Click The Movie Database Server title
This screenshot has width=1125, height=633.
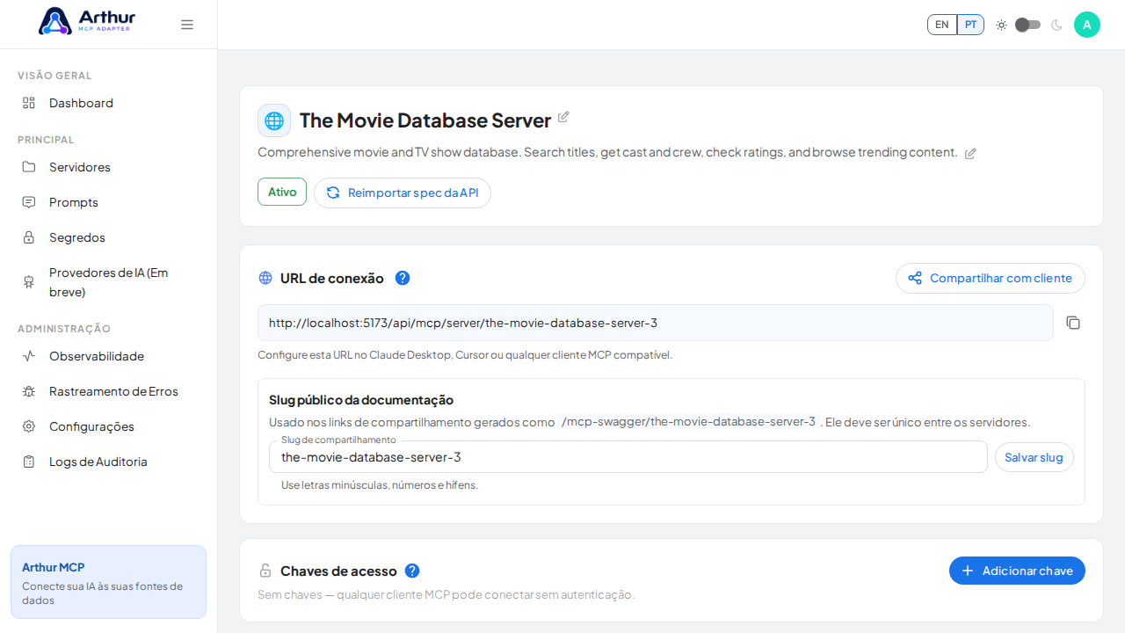[x=425, y=120]
